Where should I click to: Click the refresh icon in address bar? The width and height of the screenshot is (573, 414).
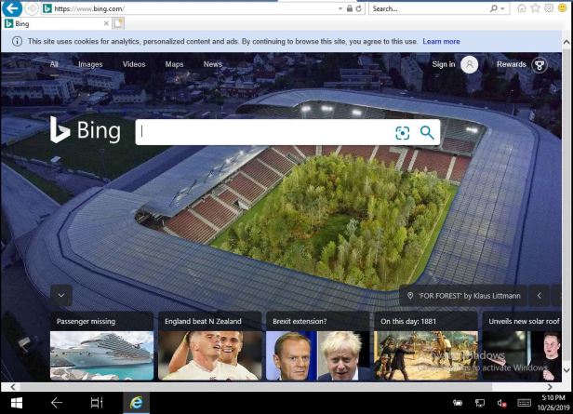[x=357, y=8]
